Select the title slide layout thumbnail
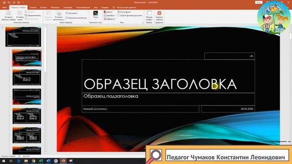 click(x=27, y=58)
